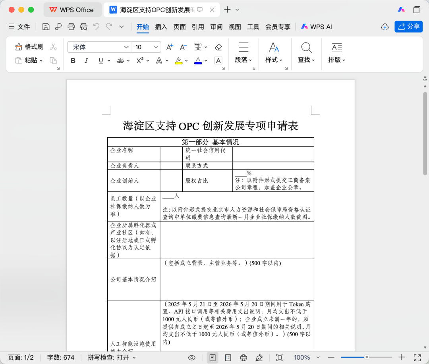Open the File (文件) menu
This screenshot has height=364, width=429.
19,27
